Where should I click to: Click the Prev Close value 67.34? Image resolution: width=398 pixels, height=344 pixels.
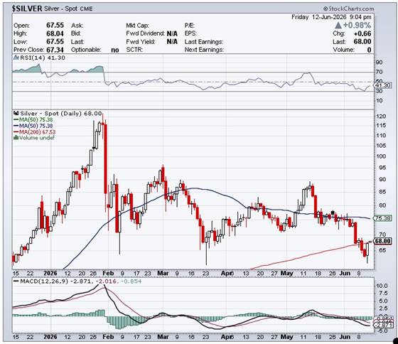[55, 50]
